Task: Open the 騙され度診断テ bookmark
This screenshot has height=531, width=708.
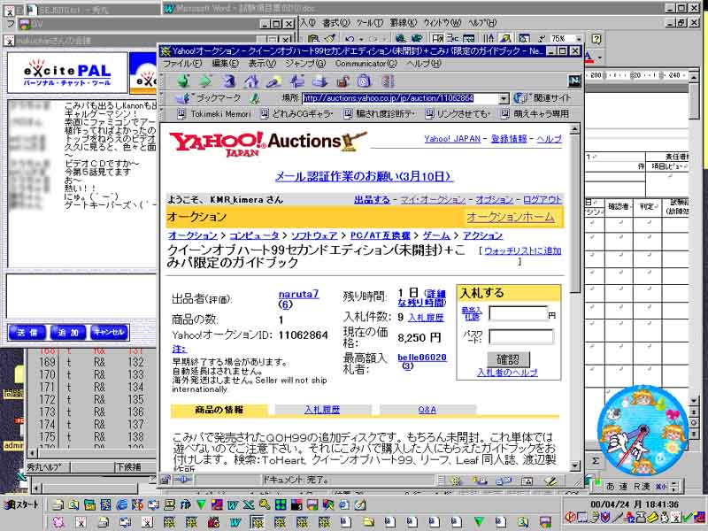Action: pos(380,114)
